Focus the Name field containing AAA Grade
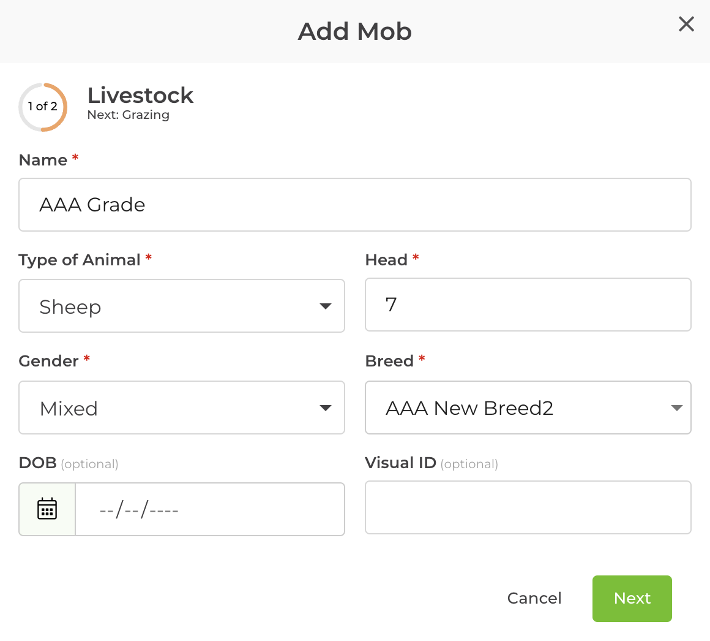Screen dimensions: 710x641 click(355, 205)
